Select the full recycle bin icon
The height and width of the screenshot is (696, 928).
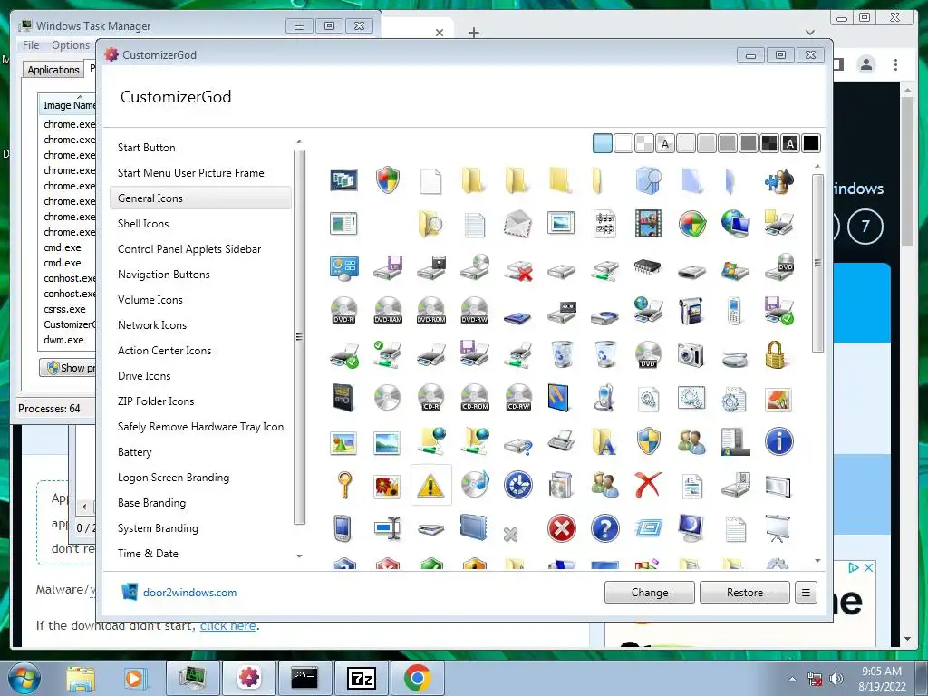pos(562,354)
